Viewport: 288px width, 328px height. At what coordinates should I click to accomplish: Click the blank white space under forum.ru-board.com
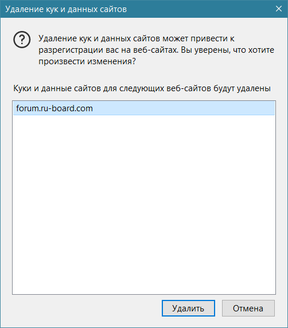tap(144, 204)
